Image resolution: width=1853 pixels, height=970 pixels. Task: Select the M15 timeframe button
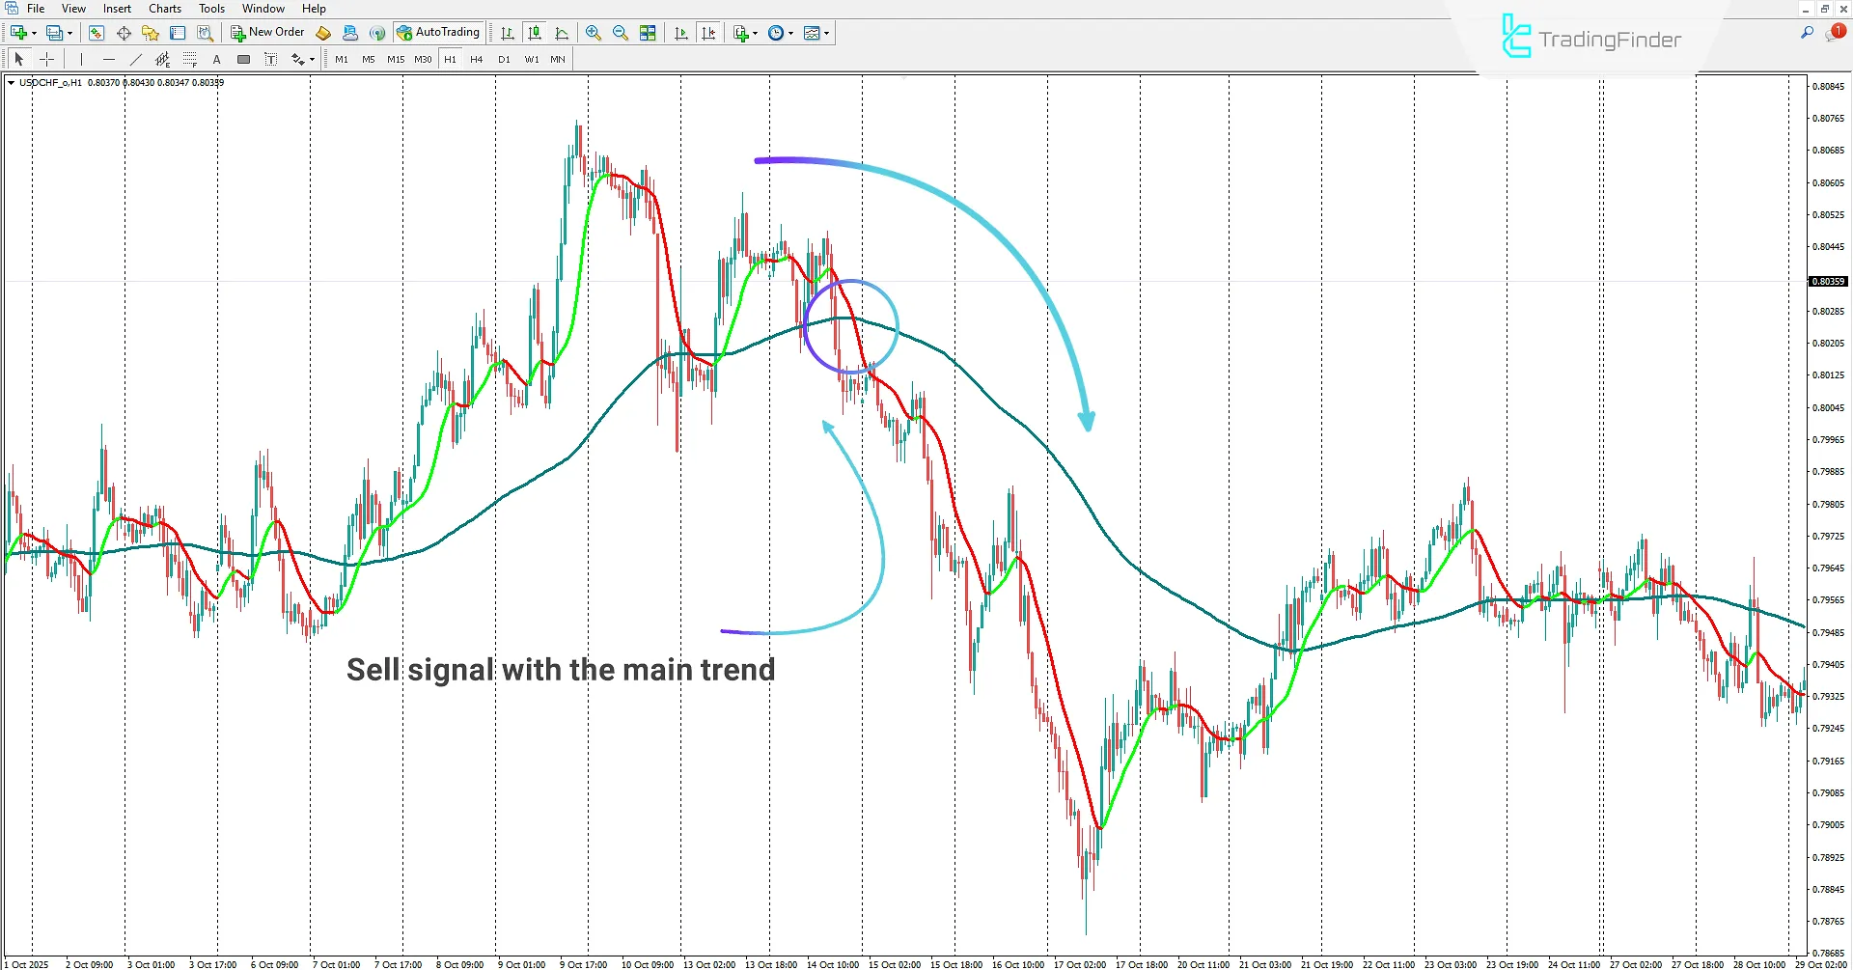396,59
